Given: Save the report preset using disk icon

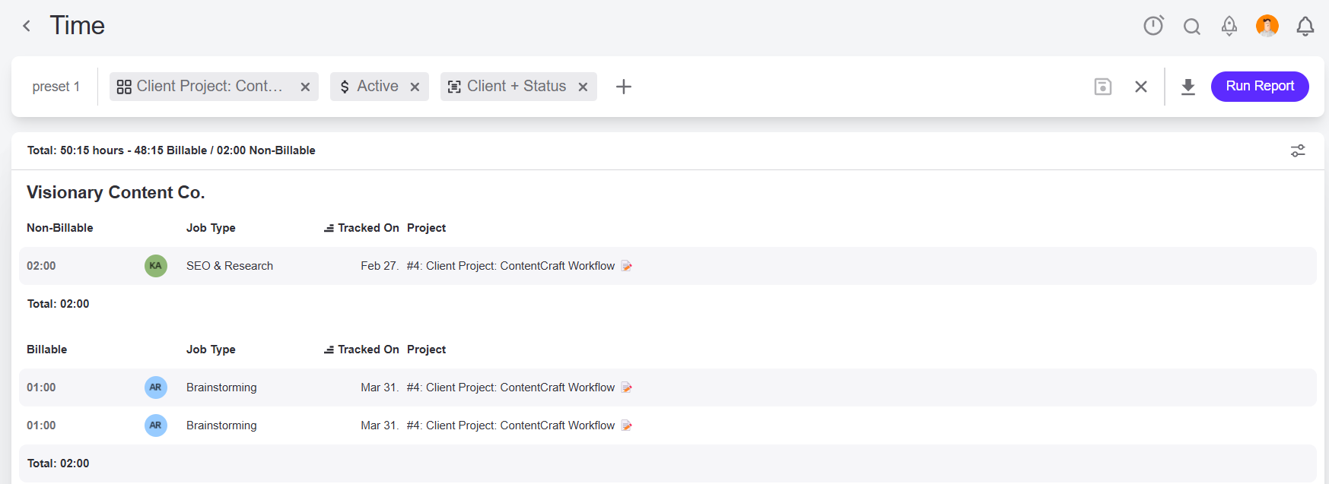Looking at the screenshot, I should 1102,87.
